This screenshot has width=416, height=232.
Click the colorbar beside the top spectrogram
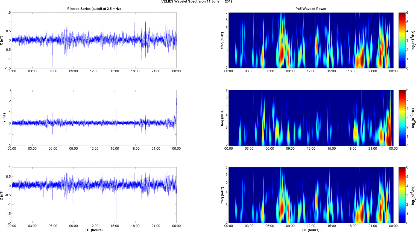[402, 40]
